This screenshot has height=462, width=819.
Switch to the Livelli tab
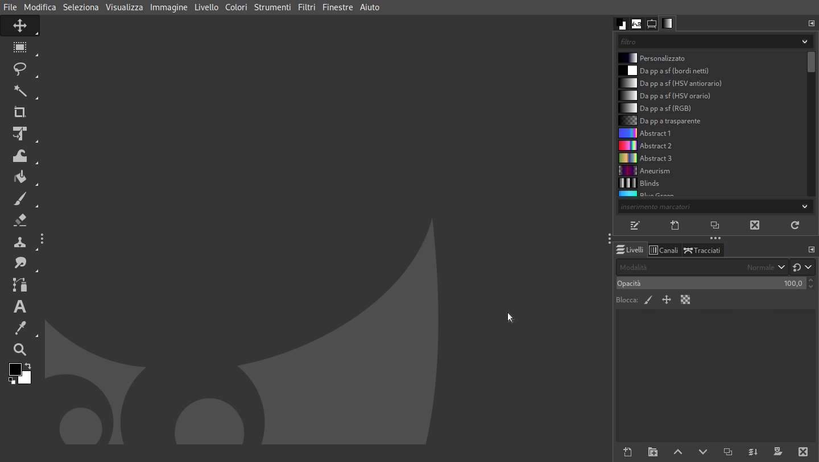(x=630, y=250)
